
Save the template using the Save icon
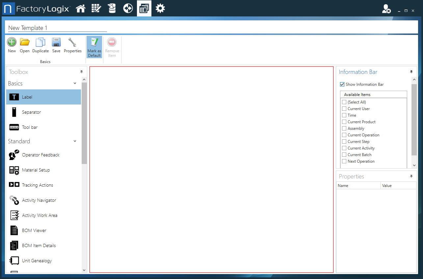point(56,44)
